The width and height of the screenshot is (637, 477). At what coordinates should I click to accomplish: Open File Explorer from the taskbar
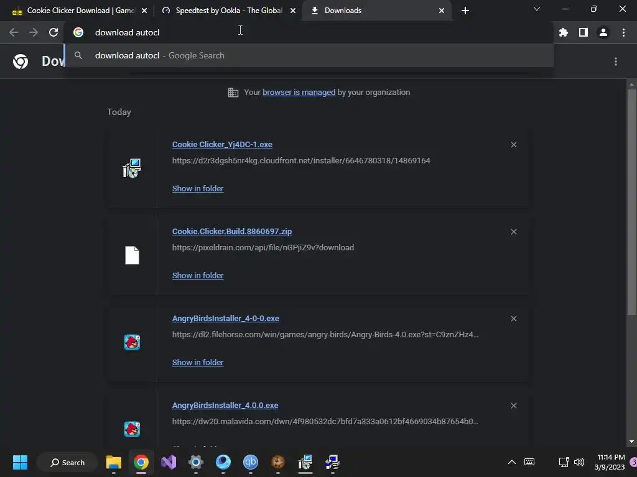pos(114,462)
